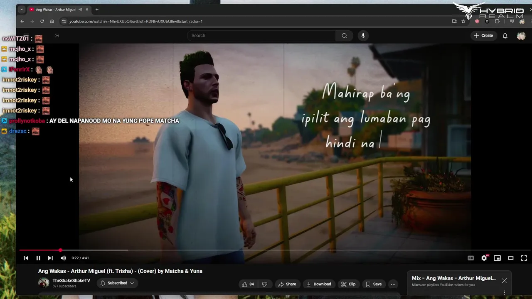Screen dimensions: 532x299
Task: Create a Clip of the video
Action: pos(348,284)
